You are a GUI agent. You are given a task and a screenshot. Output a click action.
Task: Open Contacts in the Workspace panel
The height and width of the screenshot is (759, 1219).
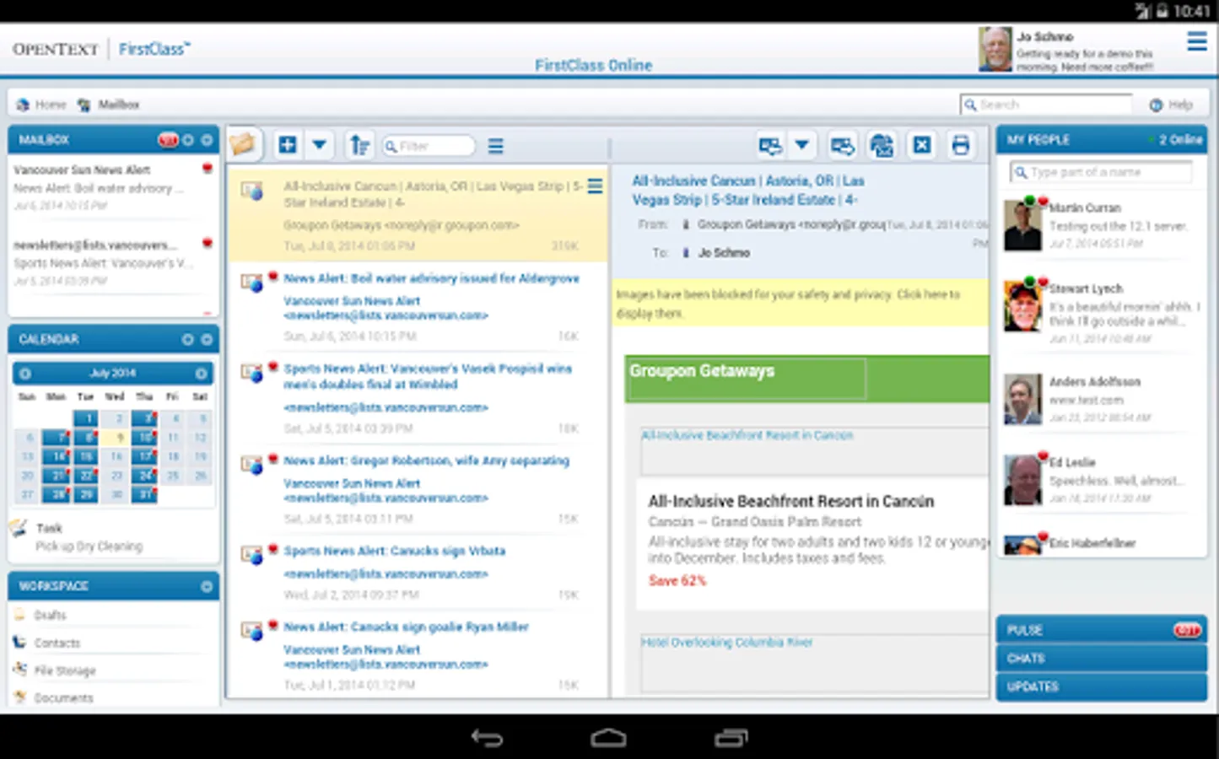click(57, 643)
